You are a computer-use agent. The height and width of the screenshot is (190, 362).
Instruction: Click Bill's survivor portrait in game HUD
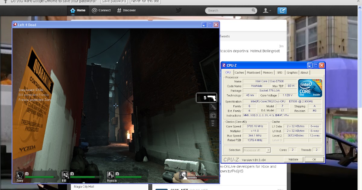point(65,175)
